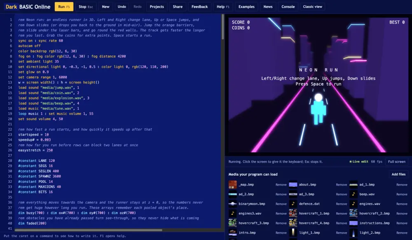Click the hovercraft_3.bmp thumbnail icon
The image size is (412, 240).
click(232, 223)
